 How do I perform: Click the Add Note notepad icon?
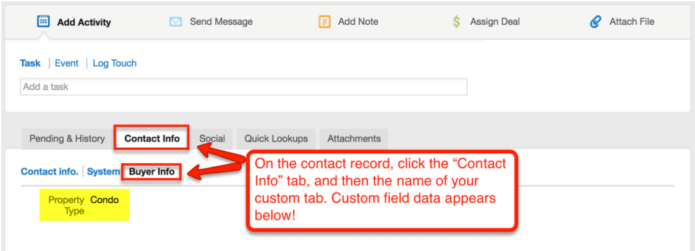[324, 22]
